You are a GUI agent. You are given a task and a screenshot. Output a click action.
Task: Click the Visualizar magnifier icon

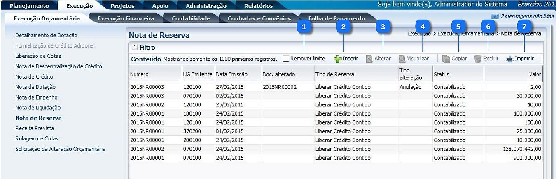[402, 59]
